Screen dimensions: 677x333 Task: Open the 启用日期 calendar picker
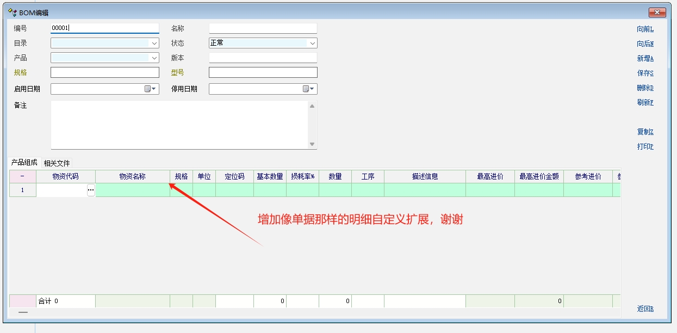click(x=150, y=89)
